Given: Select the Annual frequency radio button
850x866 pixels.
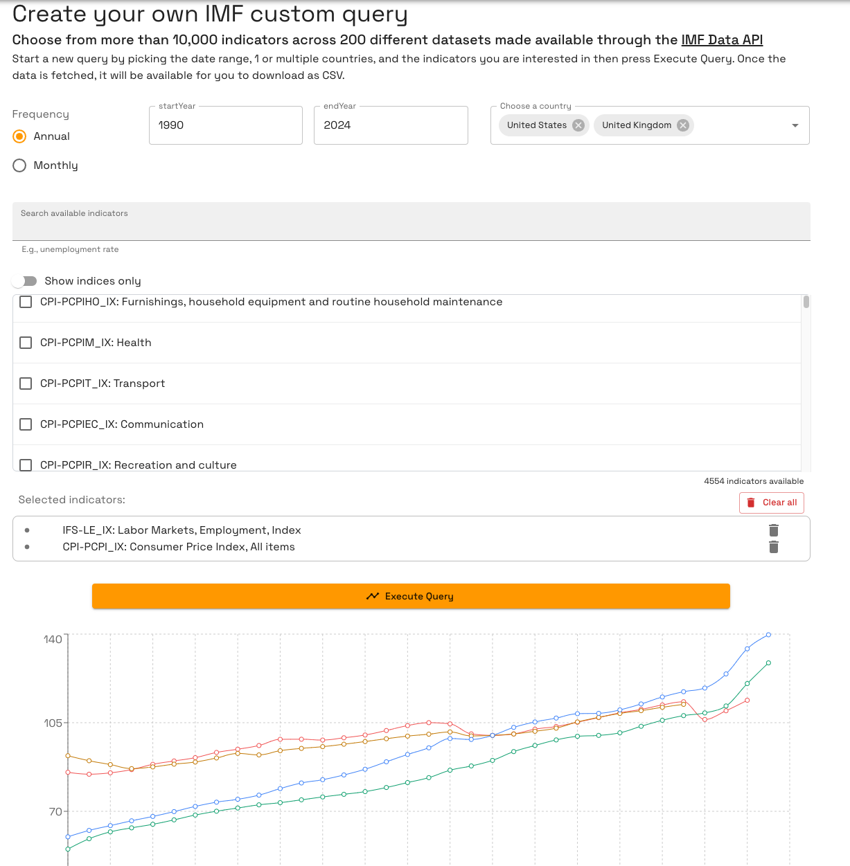Looking at the screenshot, I should pos(19,136).
